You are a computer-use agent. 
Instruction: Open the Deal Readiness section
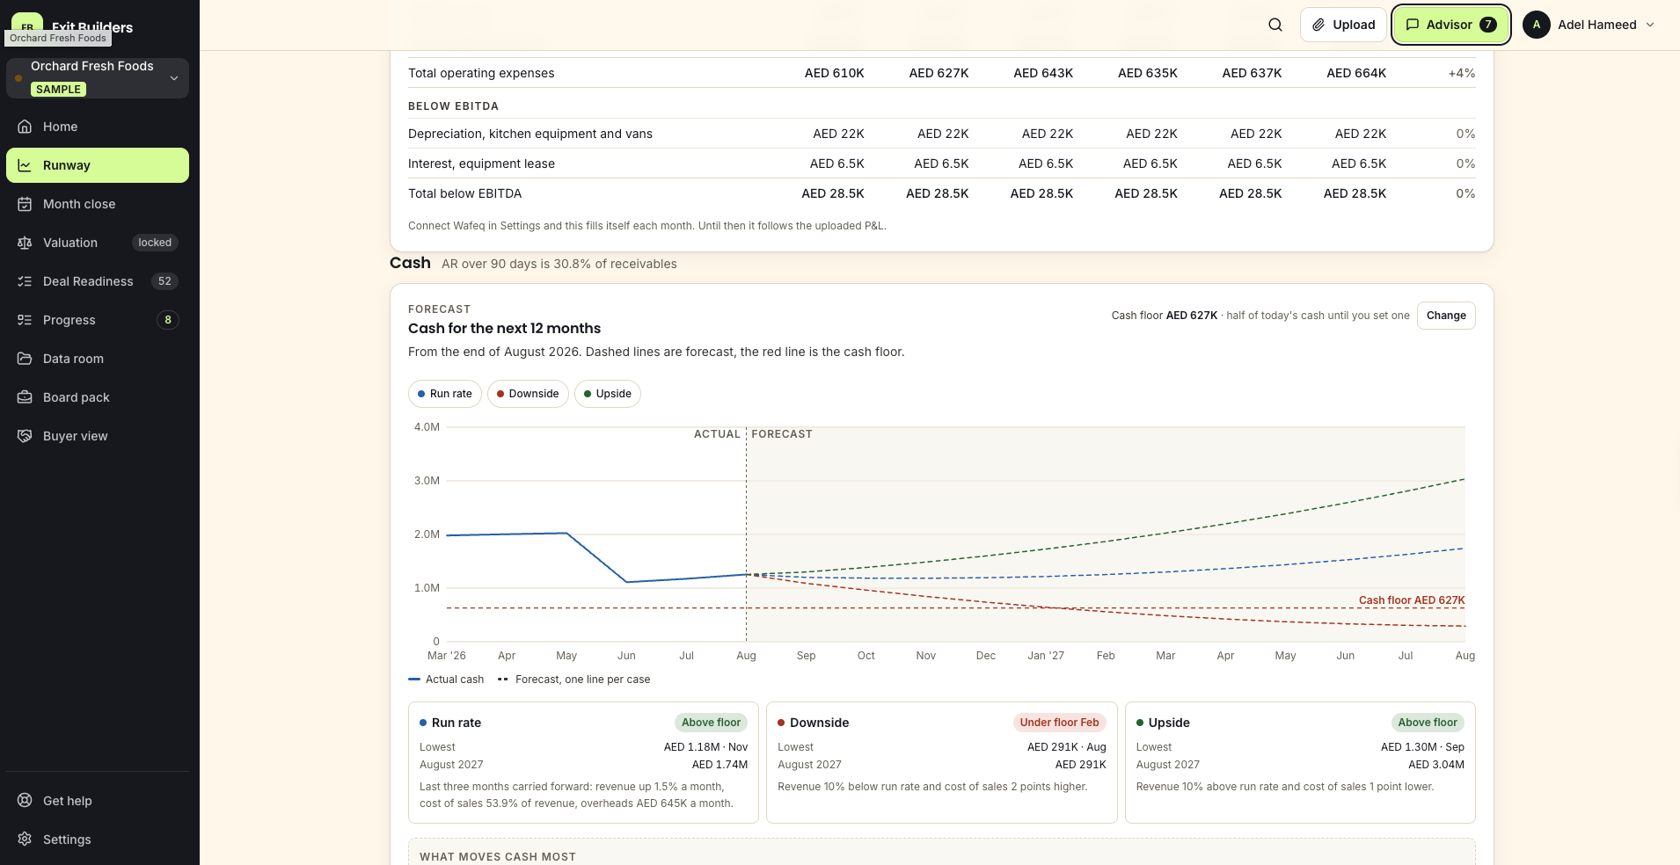tap(98, 281)
